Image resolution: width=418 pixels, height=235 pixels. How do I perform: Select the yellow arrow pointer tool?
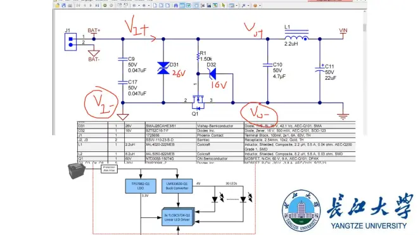[x=224, y=5]
